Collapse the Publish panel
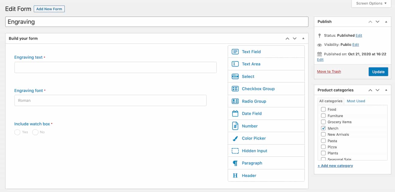The image size is (395, 192). tap(386, 22)
